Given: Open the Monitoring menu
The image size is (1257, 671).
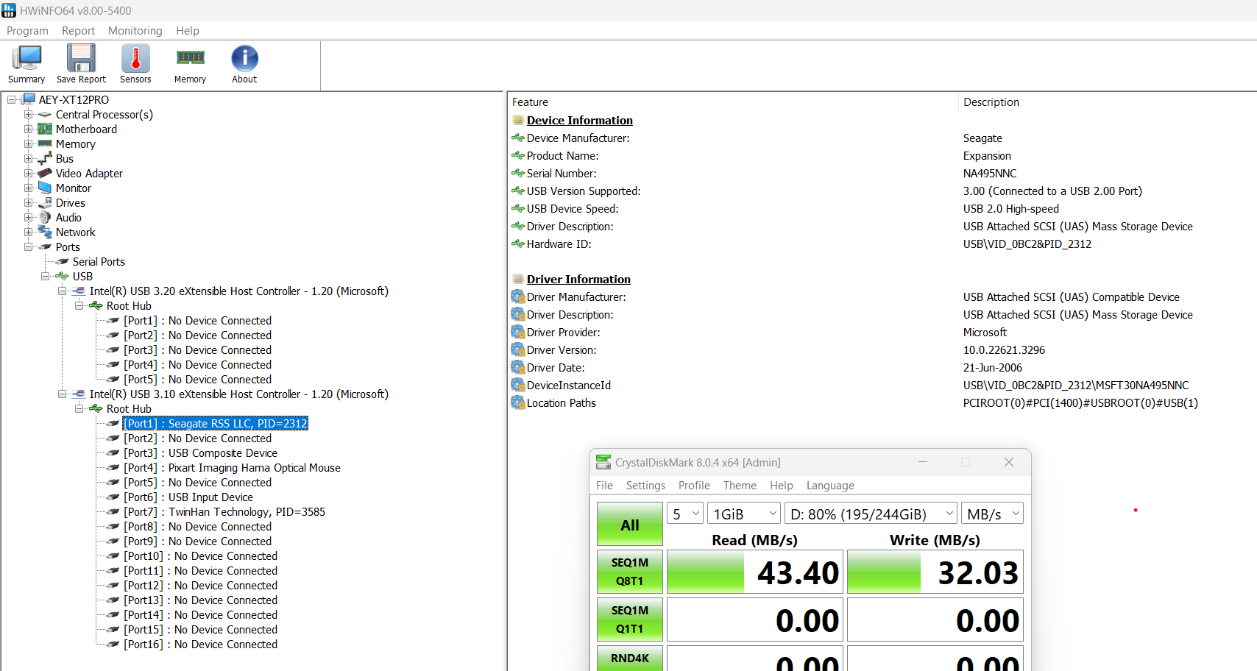Looking at the screenshot, I should pyautogui.click(x=135, y=31).
